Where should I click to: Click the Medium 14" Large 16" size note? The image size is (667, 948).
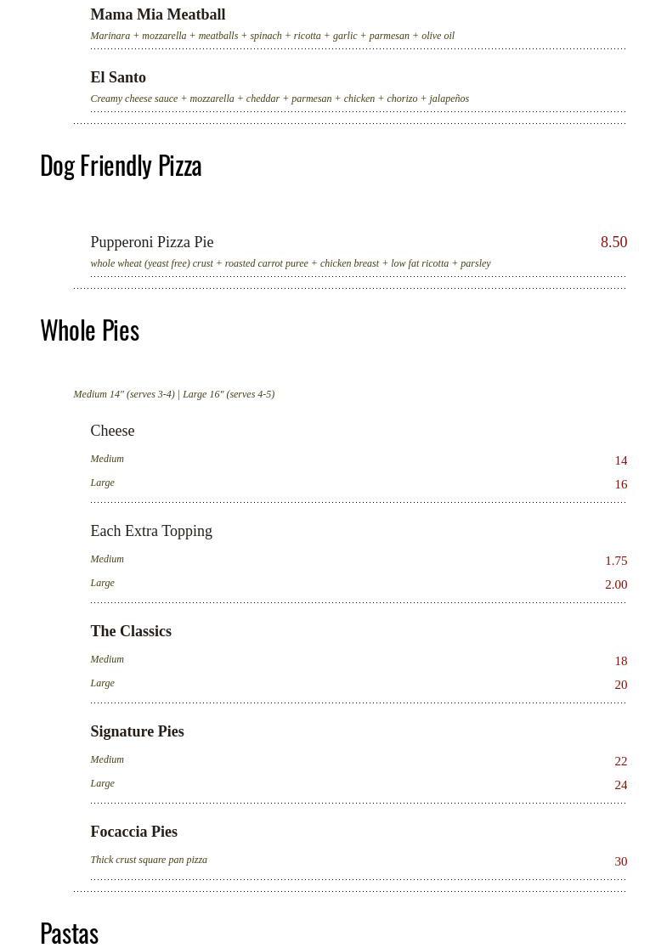tap(173, 394)
